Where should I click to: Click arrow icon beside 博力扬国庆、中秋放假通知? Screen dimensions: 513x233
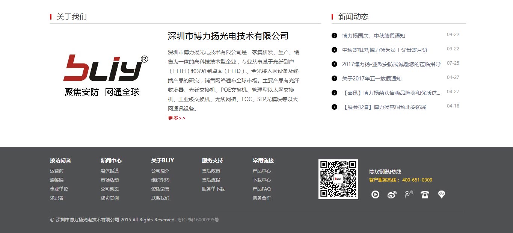(x=334, y=35)
